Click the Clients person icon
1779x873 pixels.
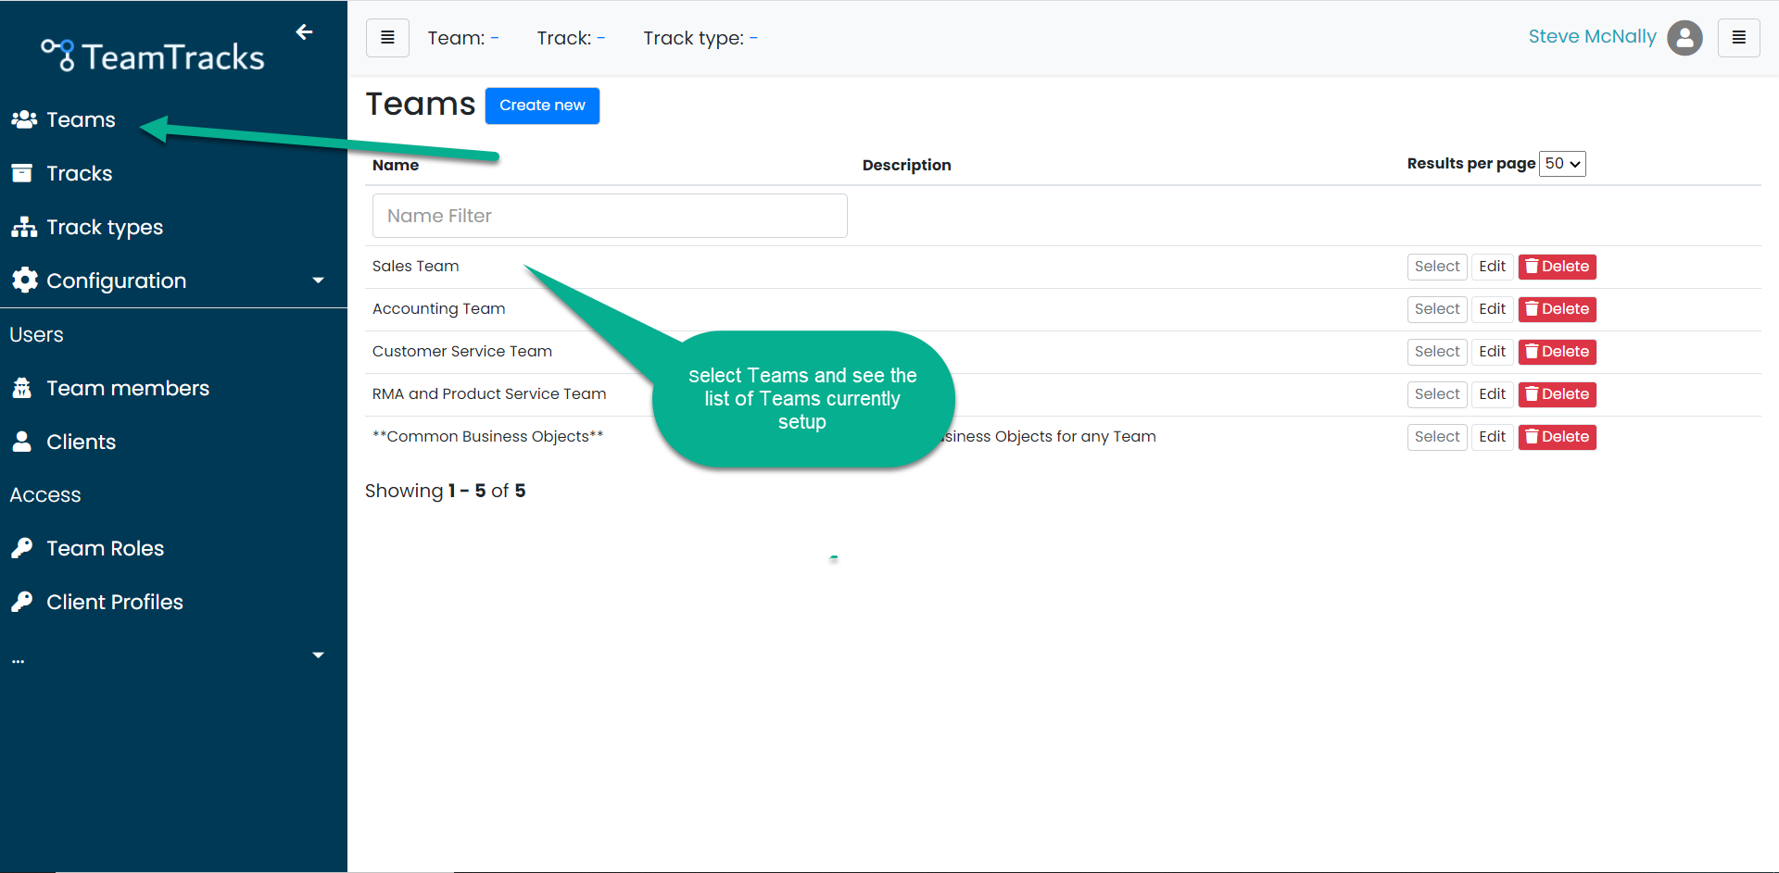tap(23, 441)
